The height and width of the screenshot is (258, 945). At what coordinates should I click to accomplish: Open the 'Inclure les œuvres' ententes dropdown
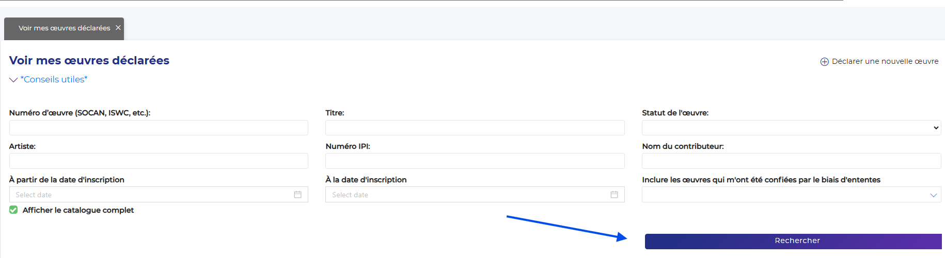pyautogui.click(x=791, y=195)
